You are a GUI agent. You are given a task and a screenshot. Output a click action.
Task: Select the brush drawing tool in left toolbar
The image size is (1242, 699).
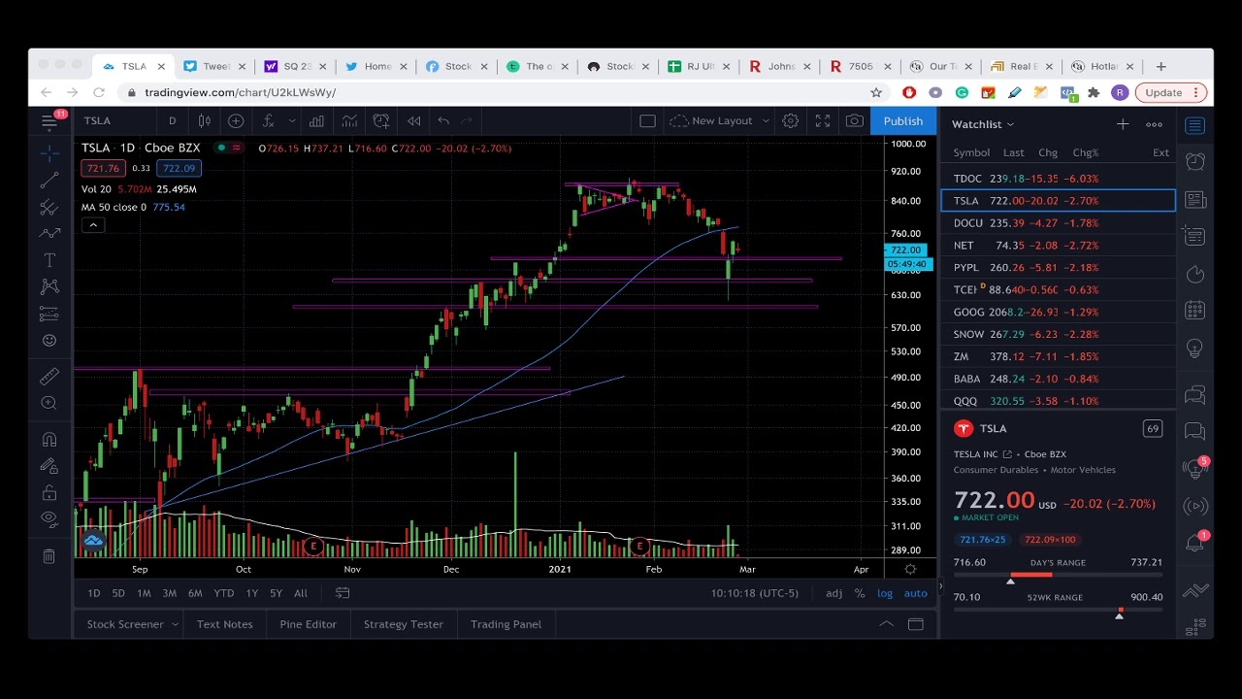pyautogui.click(x=49, y=233)
